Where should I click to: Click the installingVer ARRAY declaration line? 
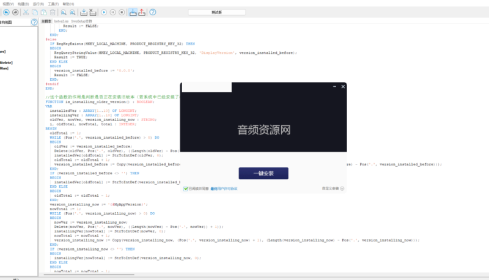94,115
